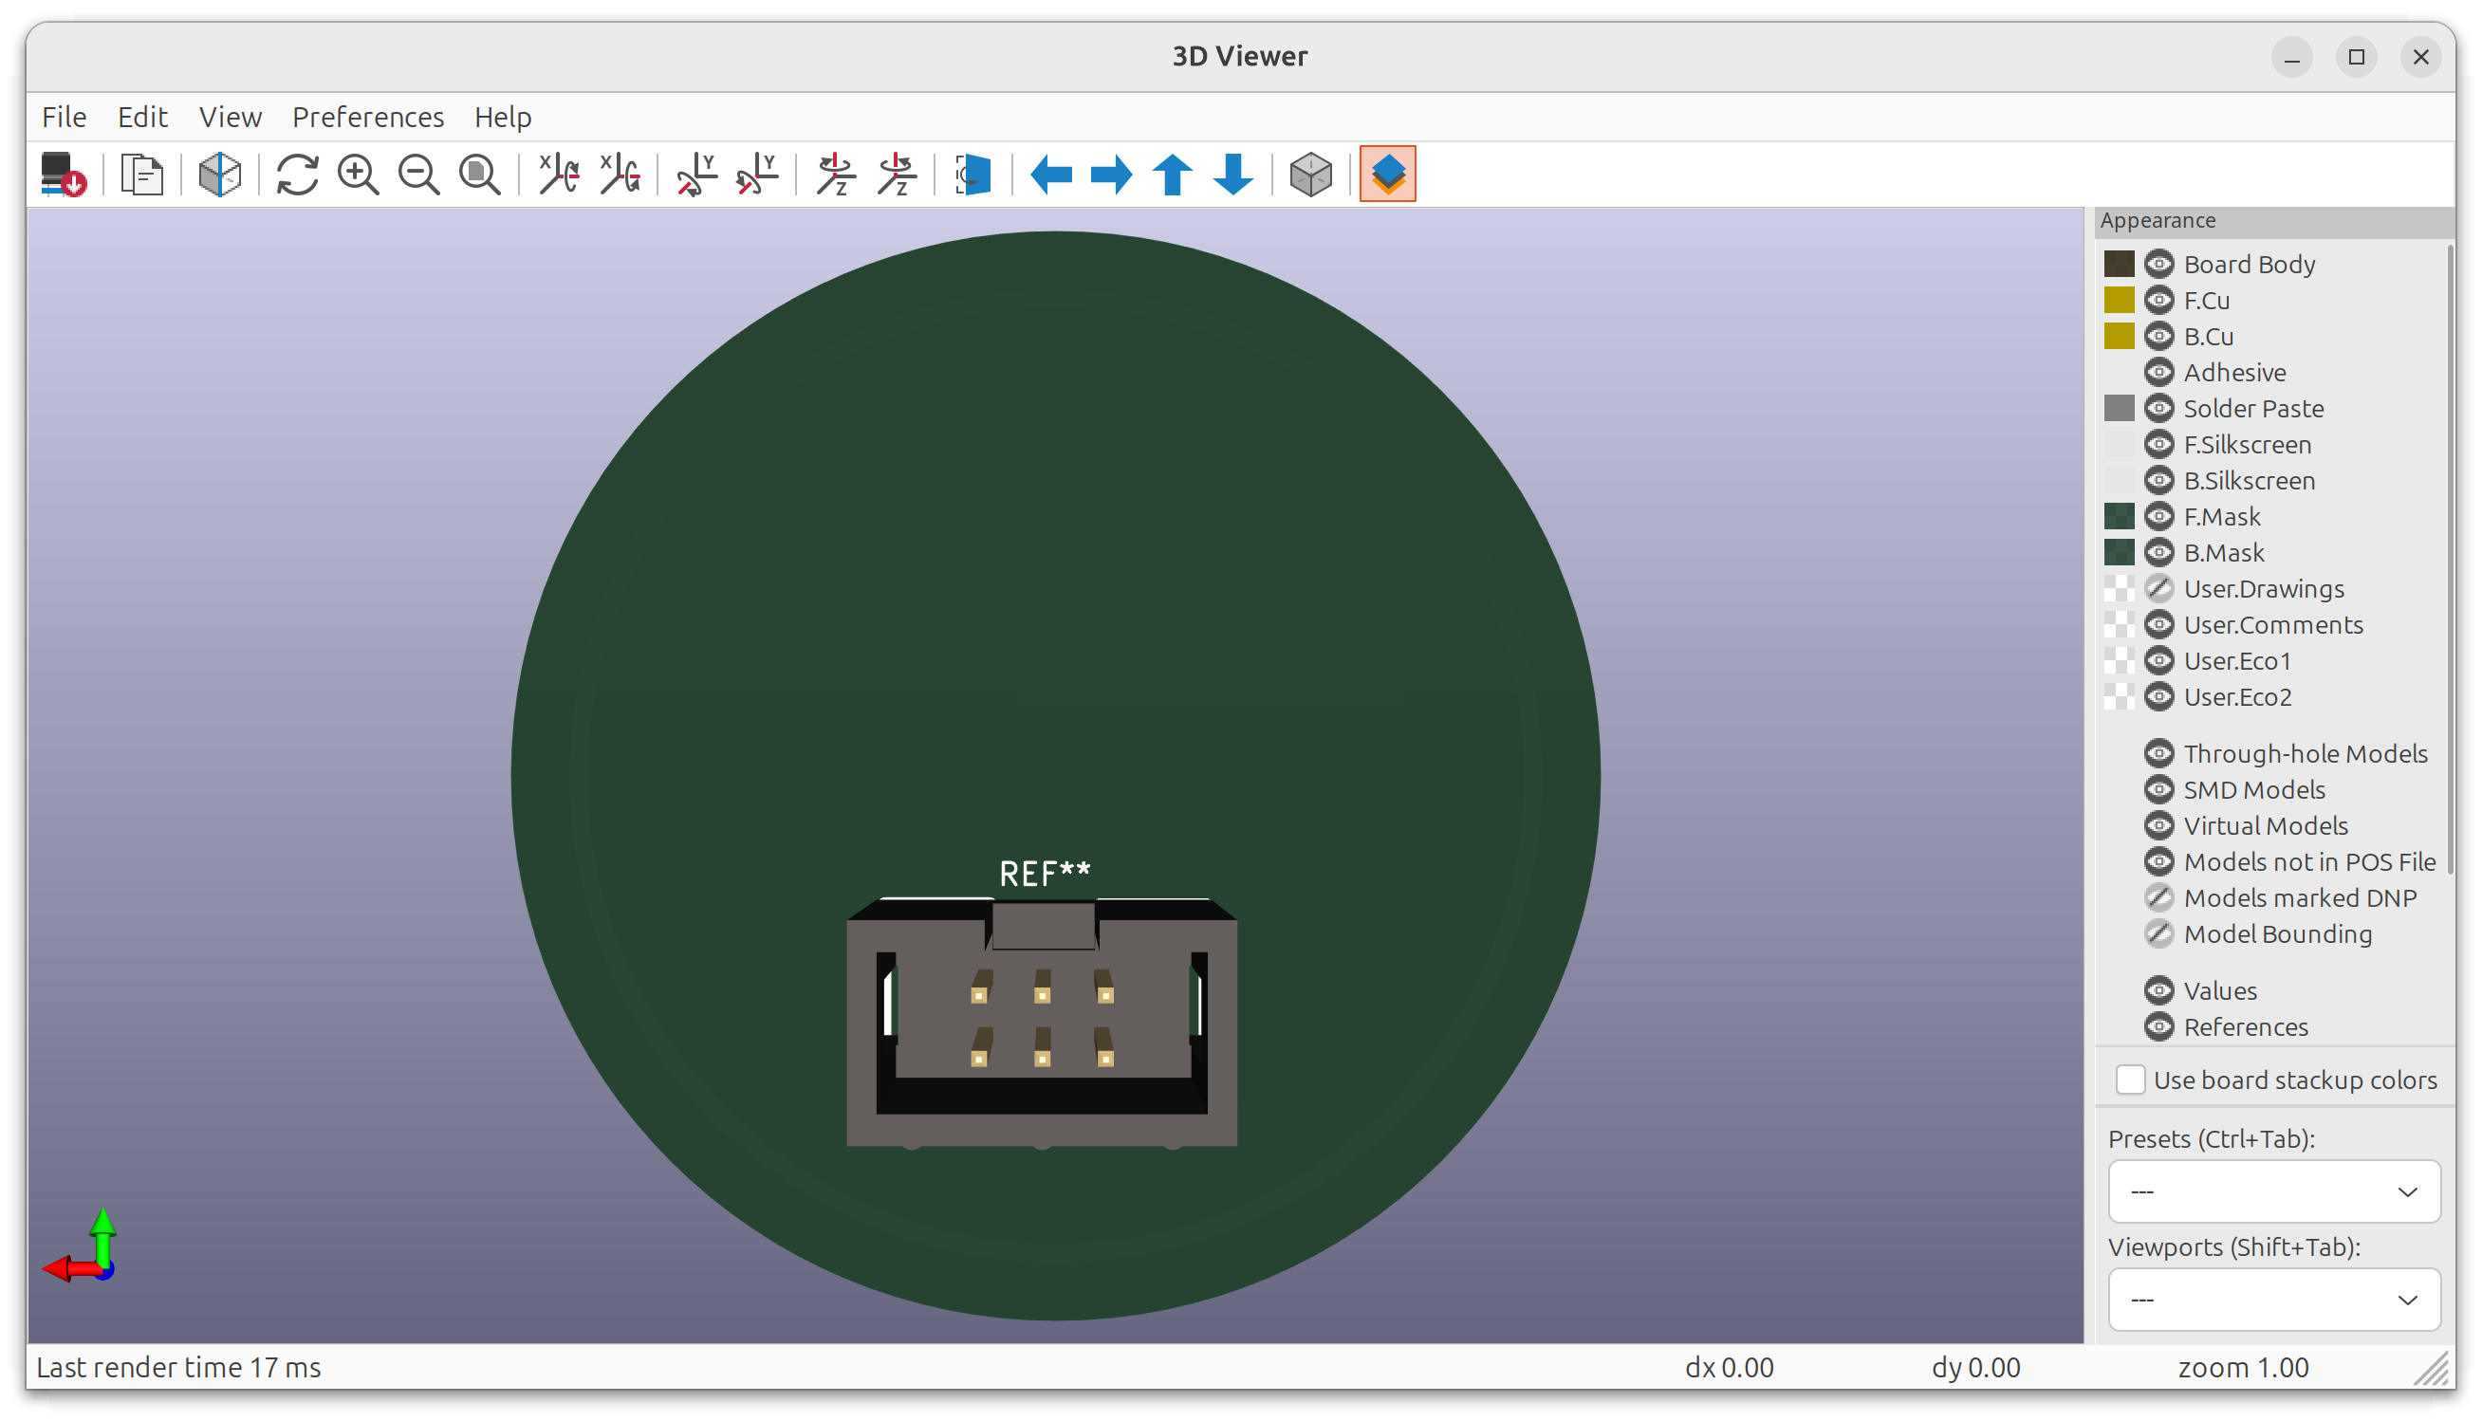Screen dimensions: 2482x1421
Task: Click the zoom in magnifier icon
Action: pos(359,175)
